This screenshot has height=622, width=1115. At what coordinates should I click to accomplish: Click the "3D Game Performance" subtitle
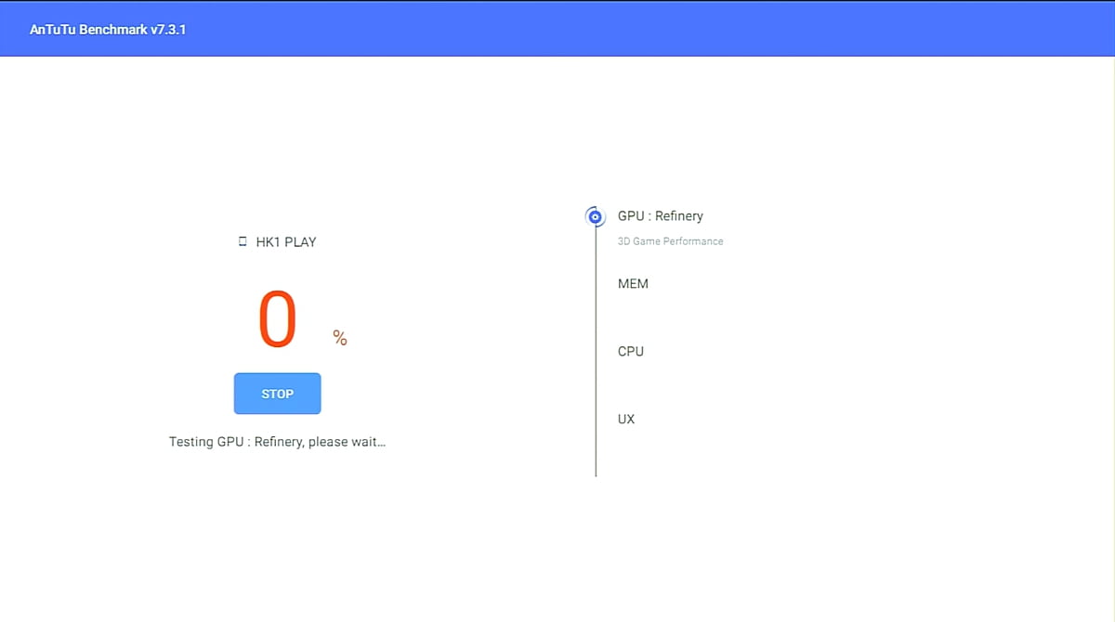point(671,241)
